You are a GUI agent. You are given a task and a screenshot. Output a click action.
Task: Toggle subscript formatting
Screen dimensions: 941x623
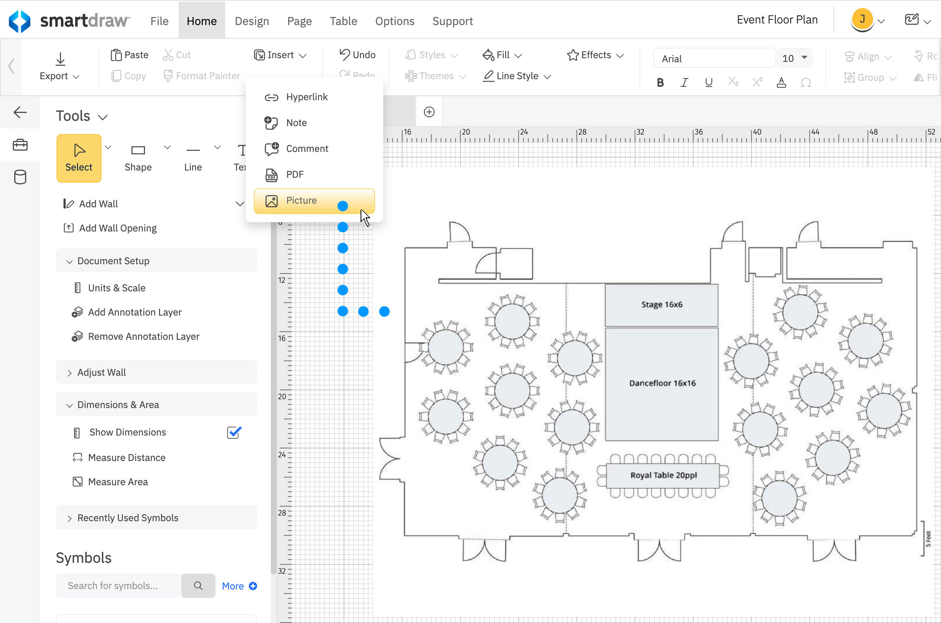[733, 82]
